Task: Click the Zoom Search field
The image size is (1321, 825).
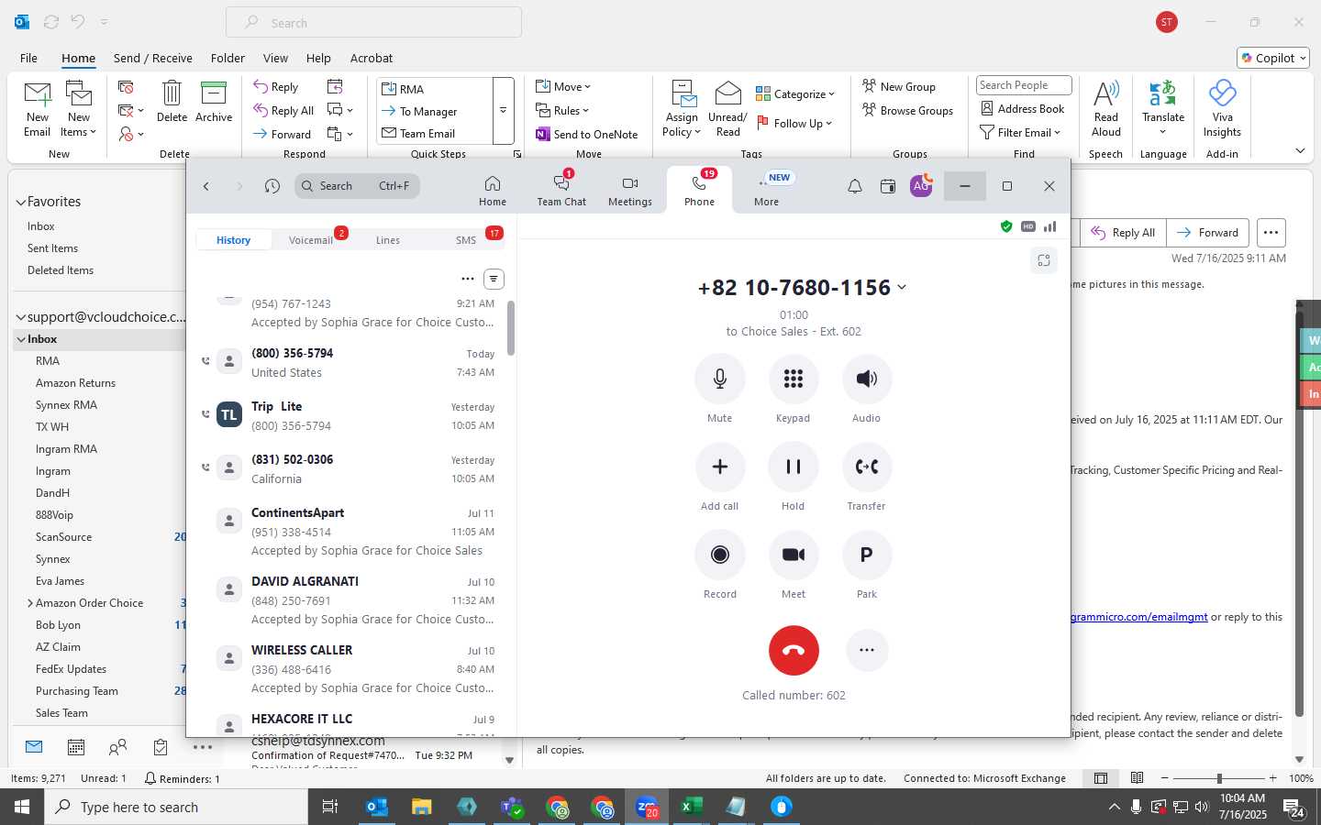Action: pos(357,186)
